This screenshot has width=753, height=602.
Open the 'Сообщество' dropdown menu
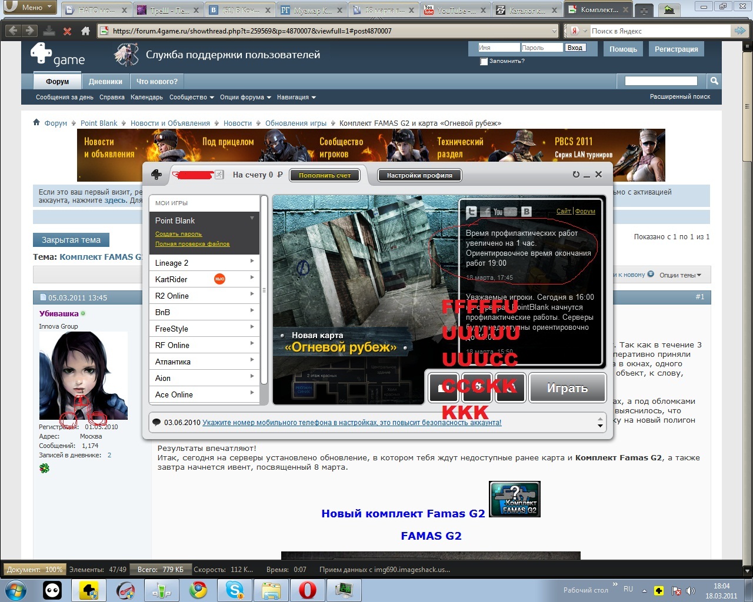click(191, 98)
